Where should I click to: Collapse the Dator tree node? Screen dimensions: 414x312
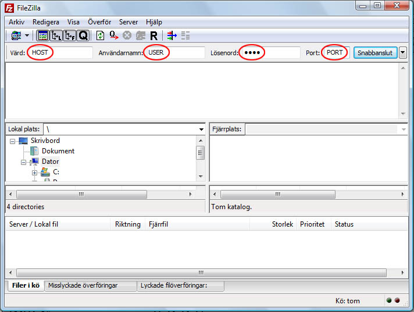(x=23, y=162)
